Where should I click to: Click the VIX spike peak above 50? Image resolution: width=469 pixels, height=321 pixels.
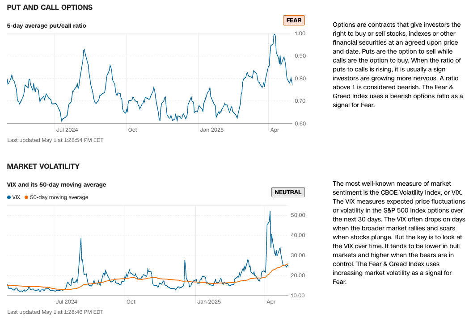270,211
